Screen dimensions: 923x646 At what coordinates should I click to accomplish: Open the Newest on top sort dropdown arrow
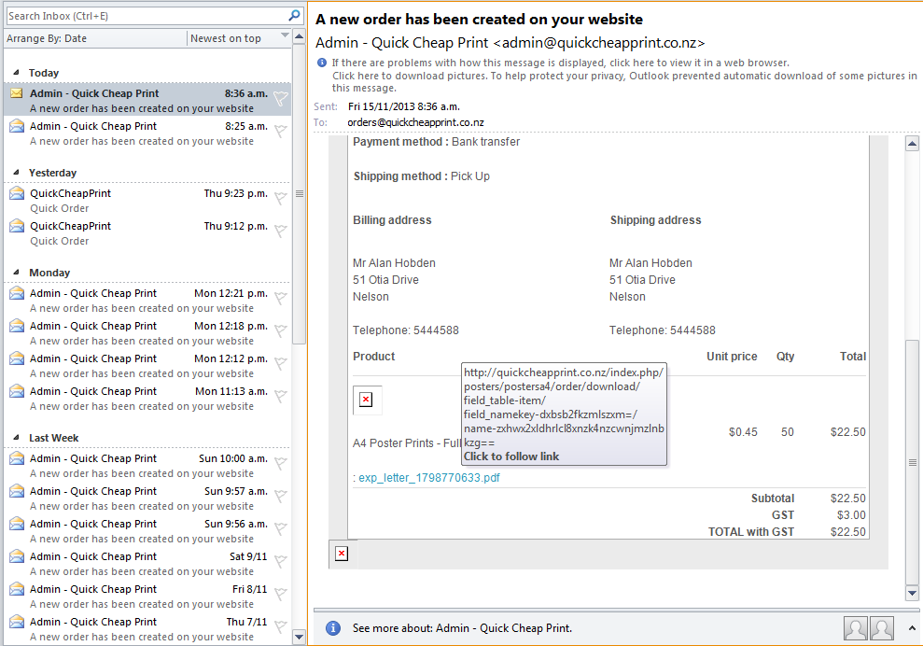pyautogui.click(x=285, y=36)
